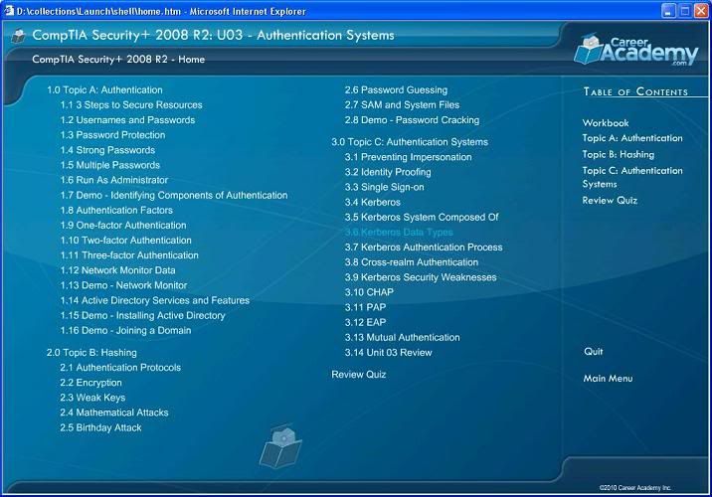Open 2.3 Weak Keys

click(x=92, y=398)
